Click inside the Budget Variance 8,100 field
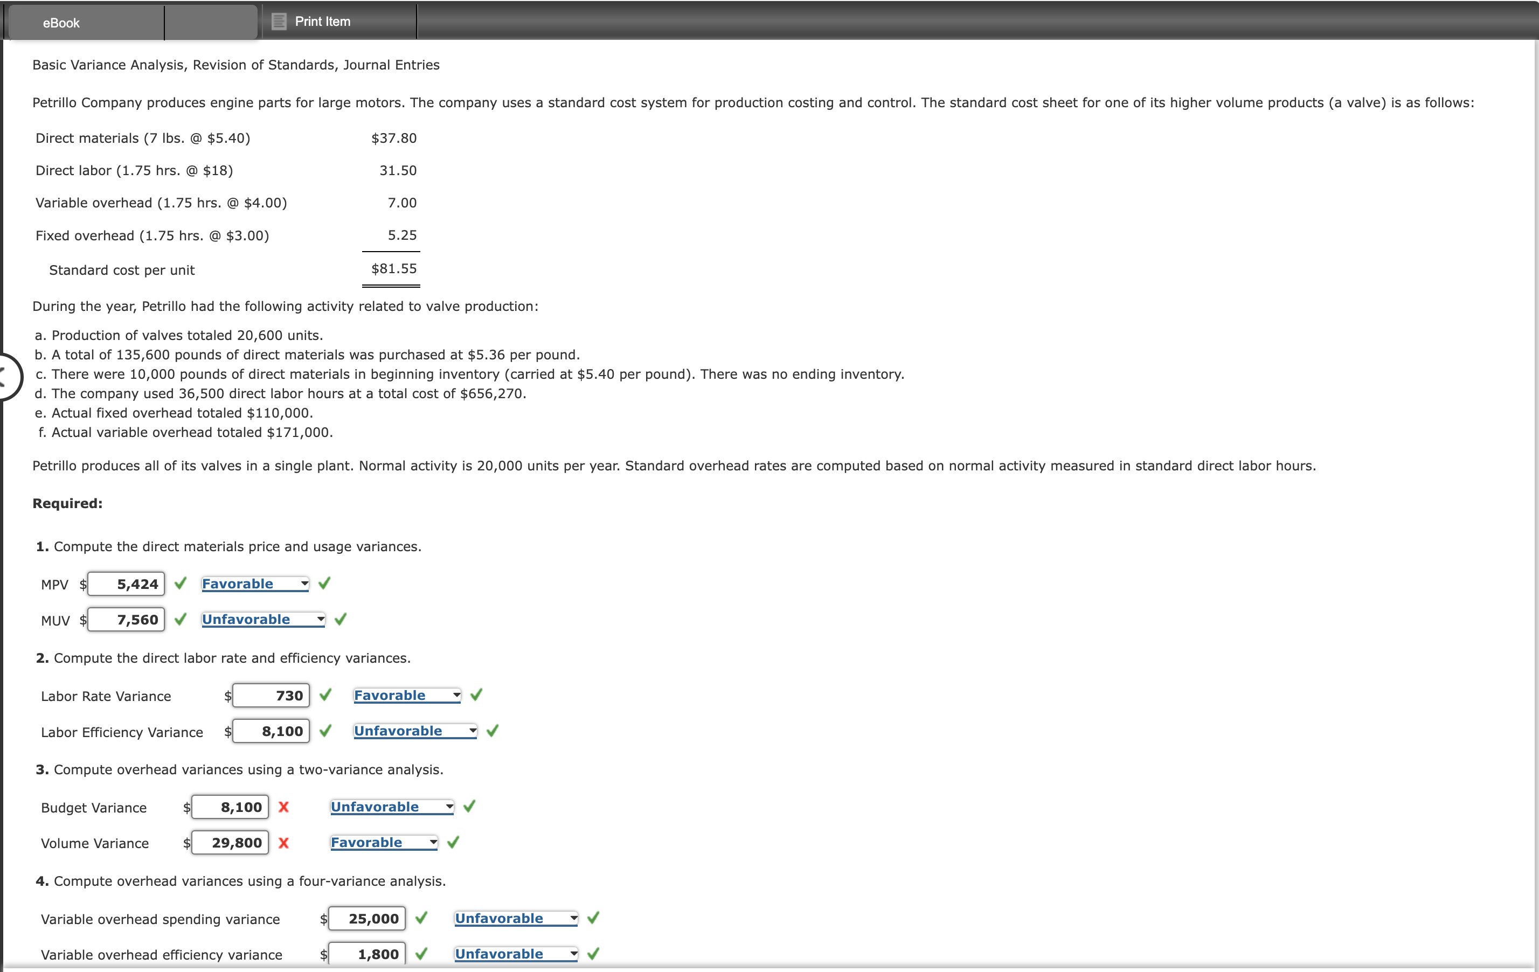The image size is (1539, 972). [x=229, y=807]
